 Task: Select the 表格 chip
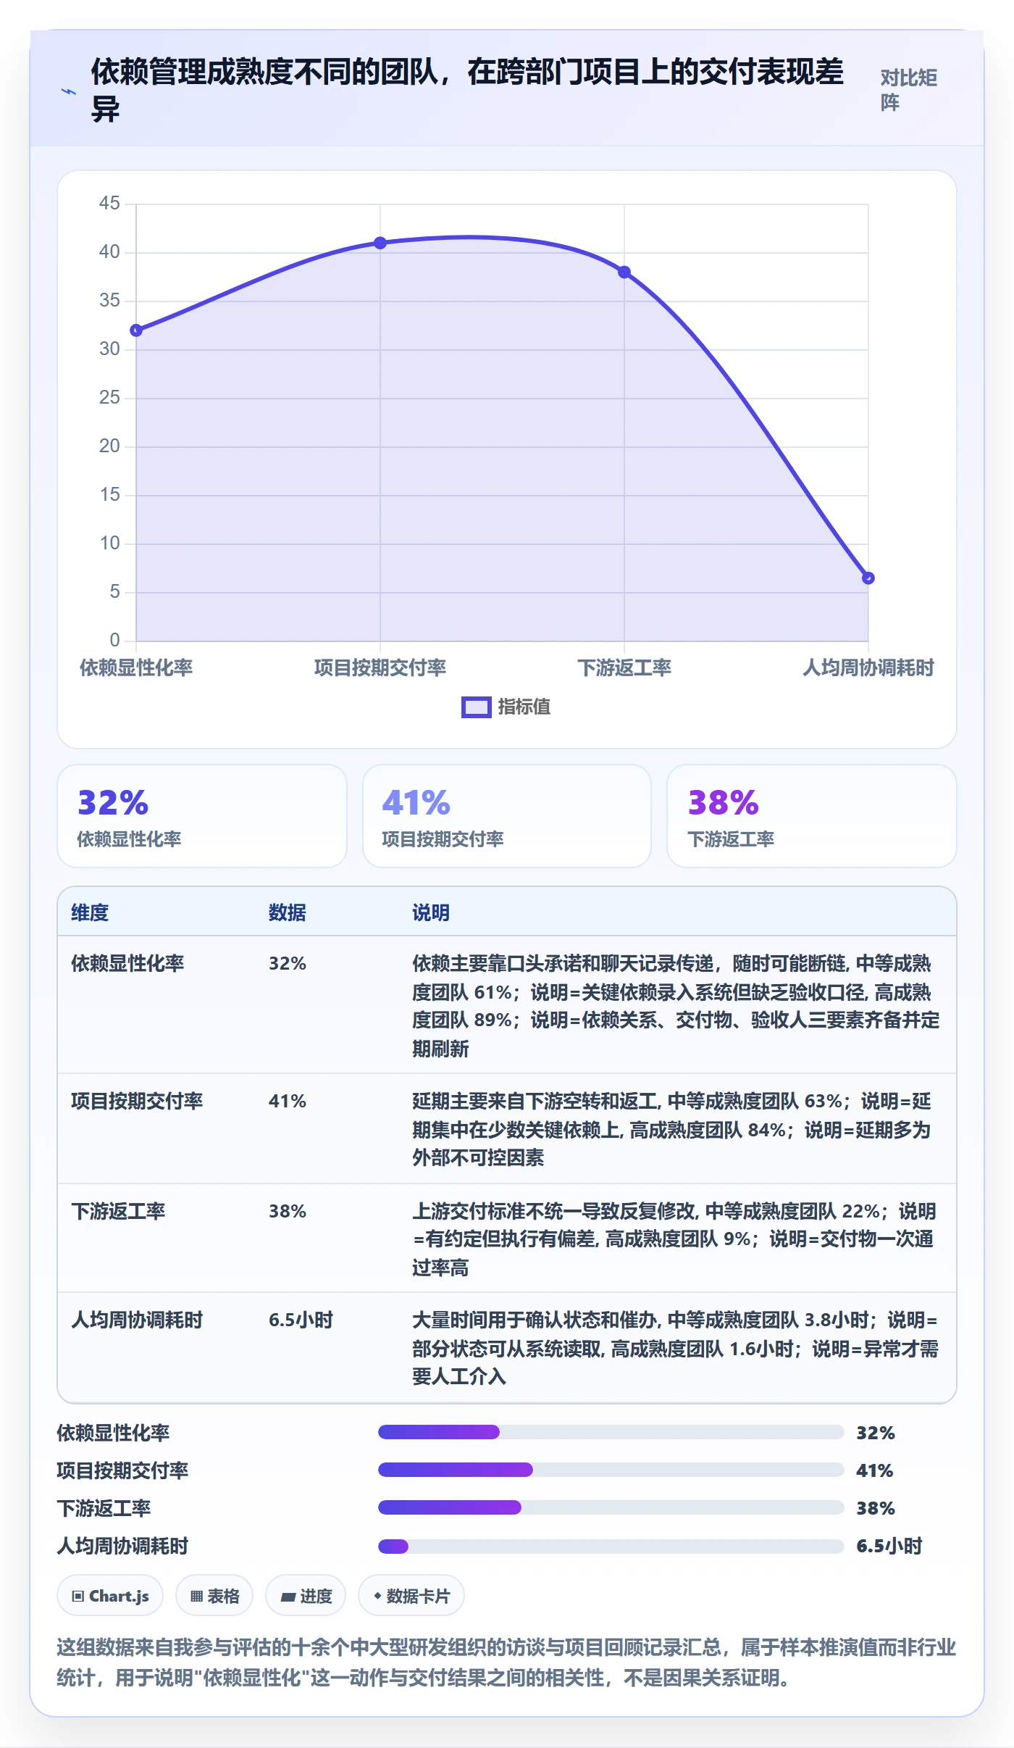[214, 1596]
